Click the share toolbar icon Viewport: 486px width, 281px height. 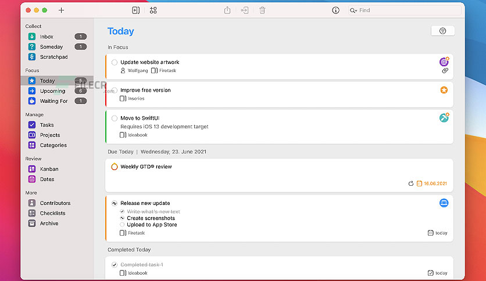(227, 10)
